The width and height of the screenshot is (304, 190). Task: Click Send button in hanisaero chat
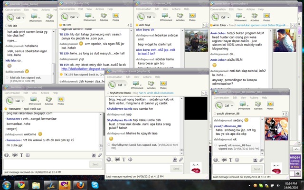tap(95, 164)
